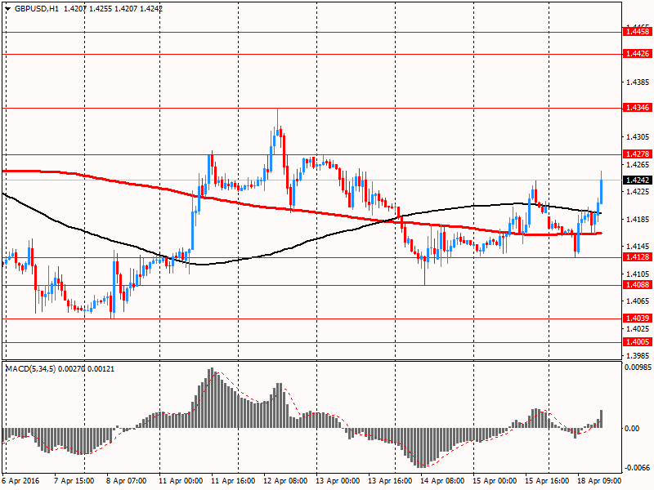
Task: Select the 1.4128 support price label
Action: point(637,257)
